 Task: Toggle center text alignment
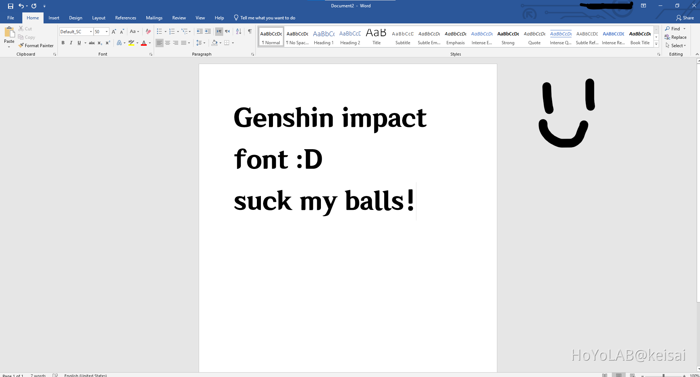click(168, 43)
